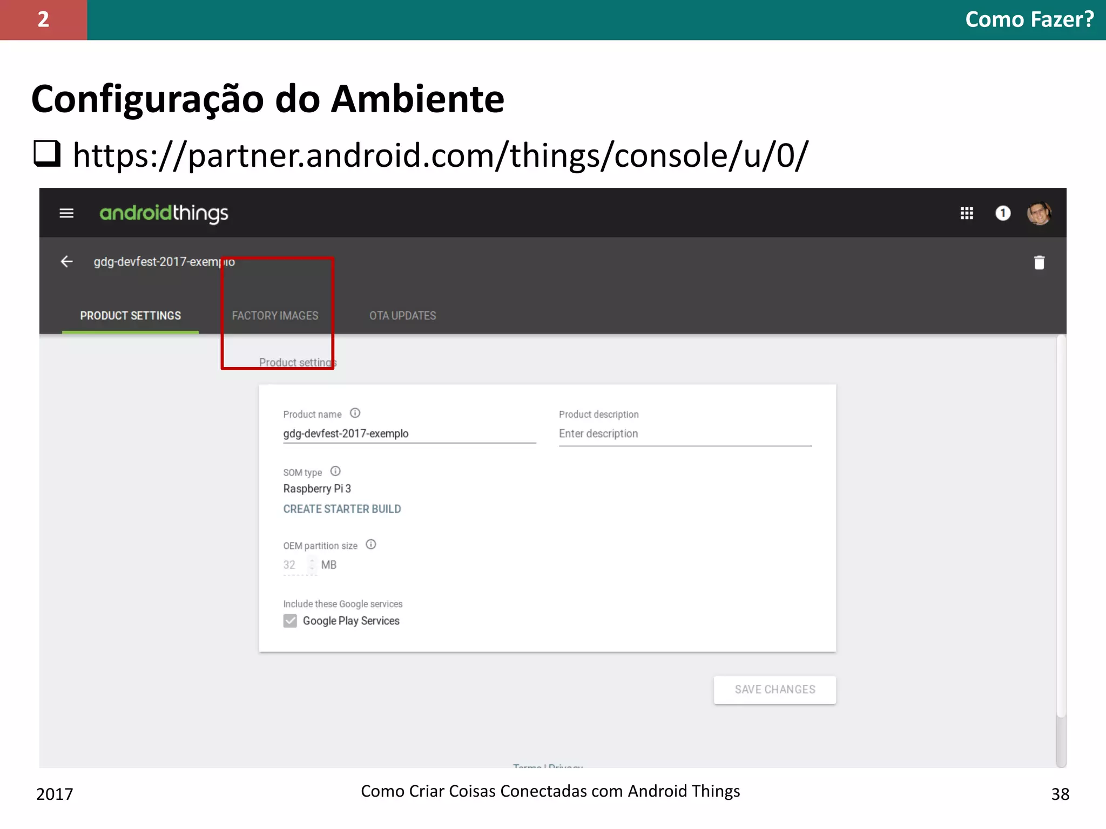The width and height of the screenshot is (1106, 829).
Task: Open the hamburger navigation menu
Action: (x=66, y=213)
